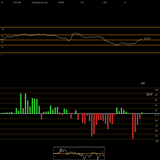
Task: Click the 'SI(TM)' header text
Action: [x=61, y=3]
